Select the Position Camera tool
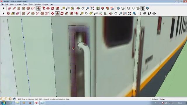 pos(140,13)
